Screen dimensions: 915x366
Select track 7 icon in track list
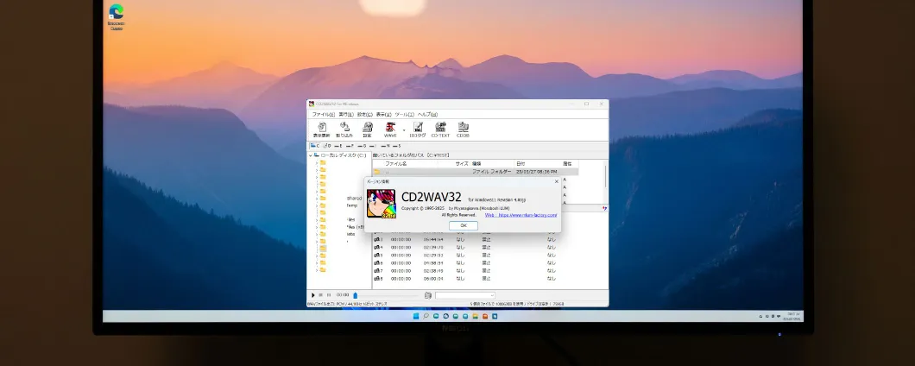pyautogui.click(x=378, y=271)
